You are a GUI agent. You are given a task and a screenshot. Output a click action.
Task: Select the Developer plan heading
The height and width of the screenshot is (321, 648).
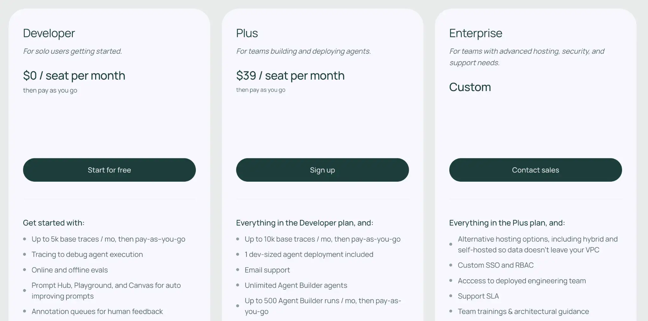pos(49,33)
